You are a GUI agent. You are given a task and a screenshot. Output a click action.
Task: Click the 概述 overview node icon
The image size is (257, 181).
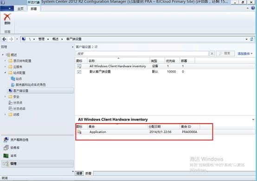8,55
